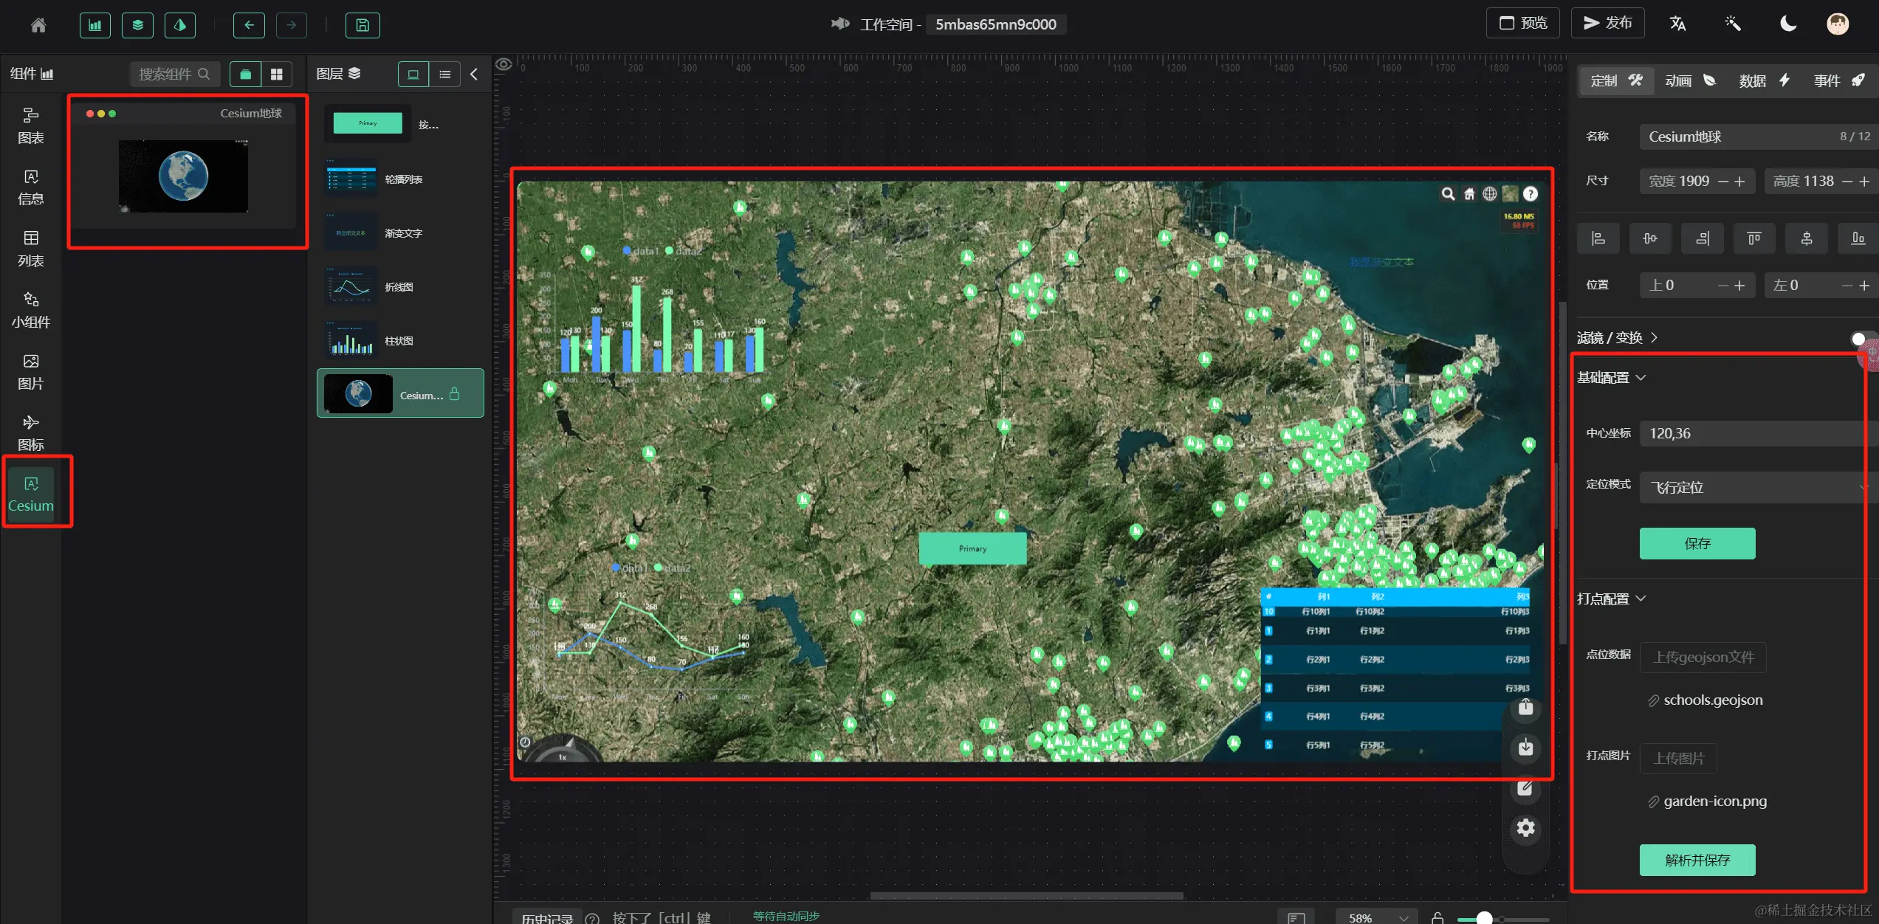Image resolution: width=1879 pixels, height=924 pixels.
Task: Switch theme with the moon icon
Action: [x=1787, y=24]
